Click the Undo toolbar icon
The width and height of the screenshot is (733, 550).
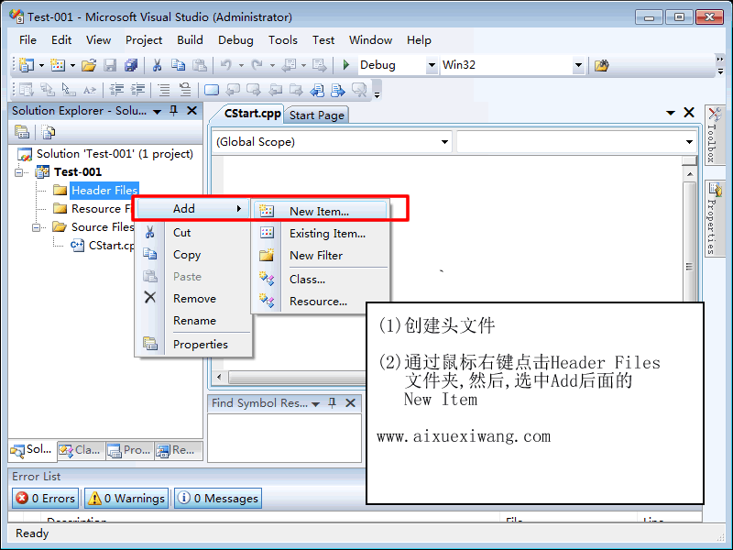[x=225, y=65]
